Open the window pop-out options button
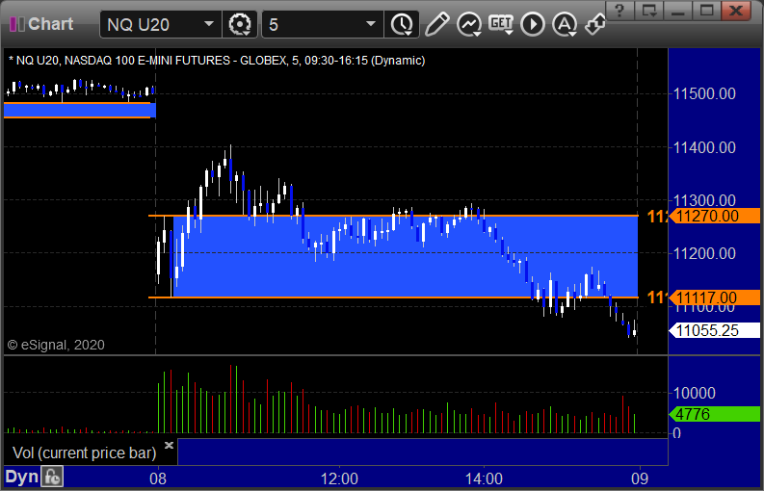 [649, 10]
